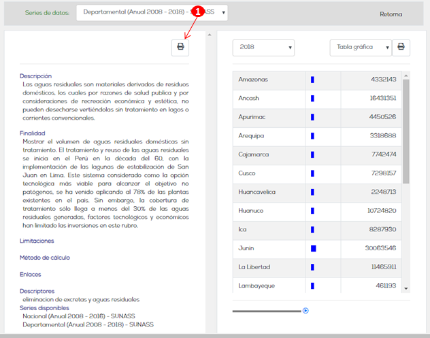Click the blue bar in the Amazonas row
This screenshot has height=338, width=430.
pos(312,80)
